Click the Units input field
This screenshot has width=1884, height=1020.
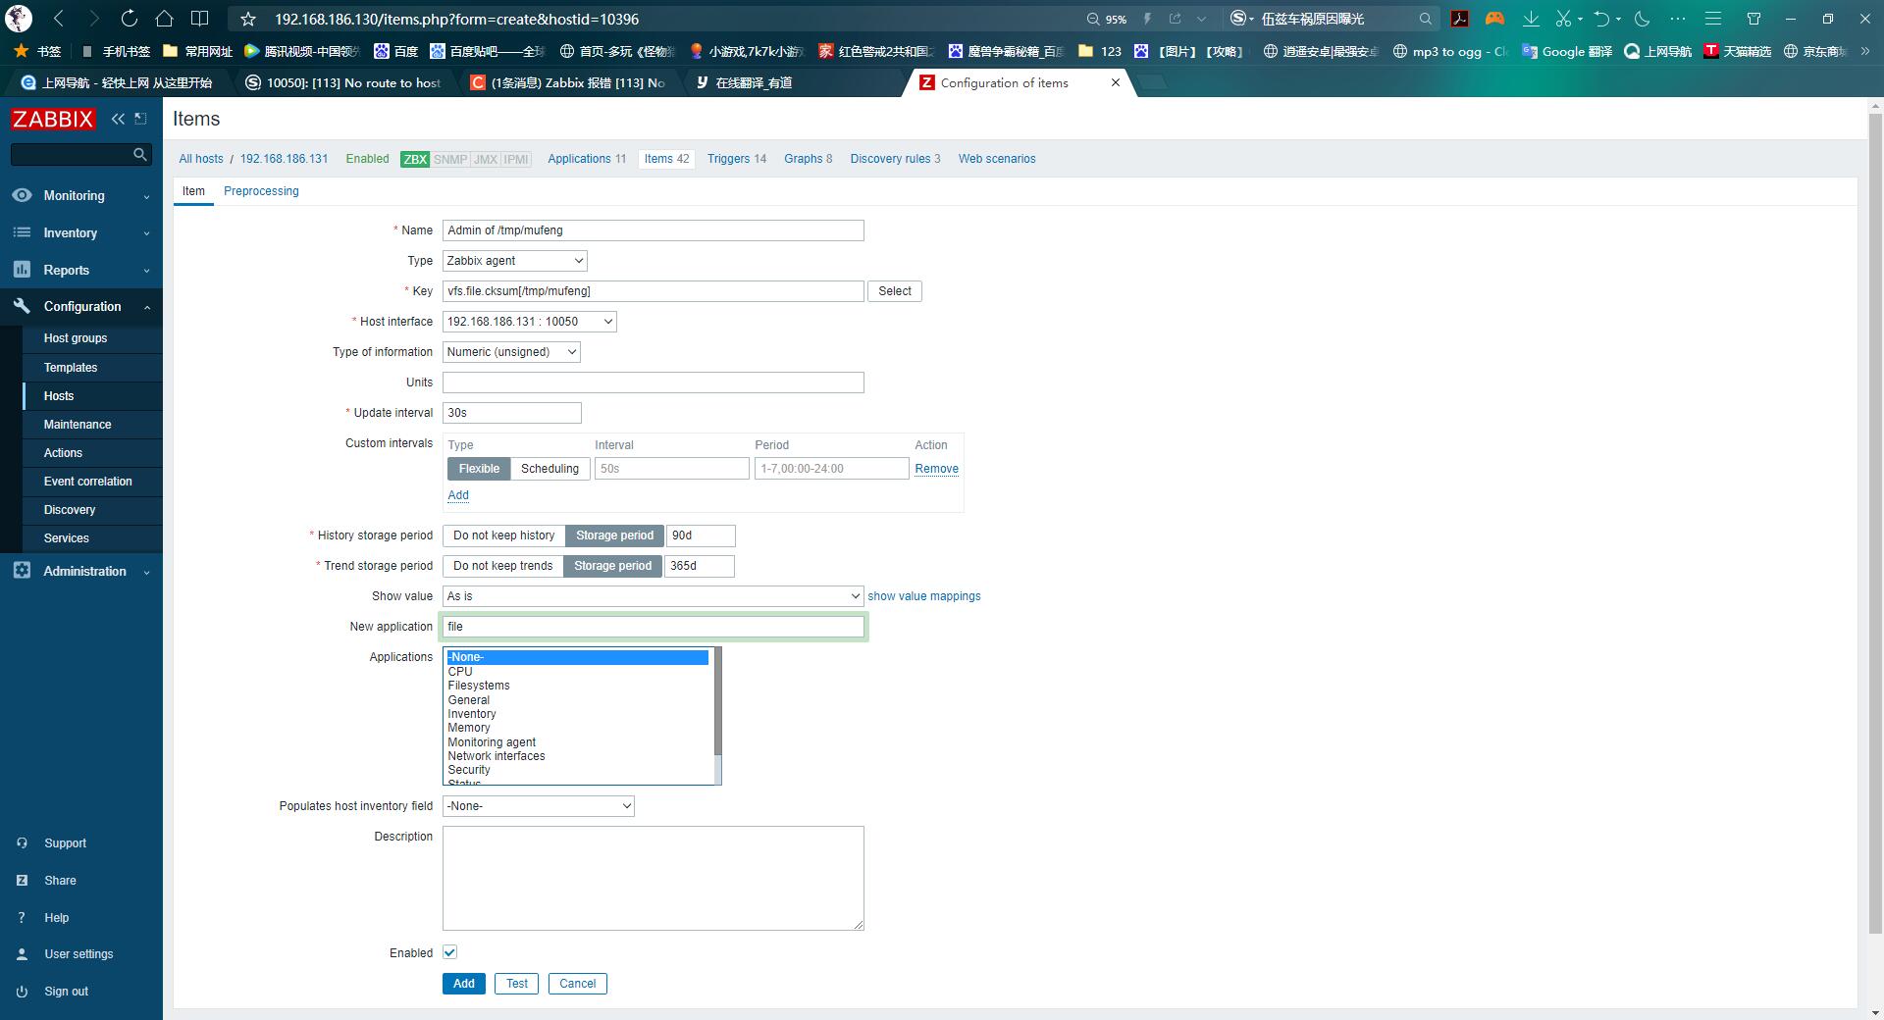click(x=654, y=382)
